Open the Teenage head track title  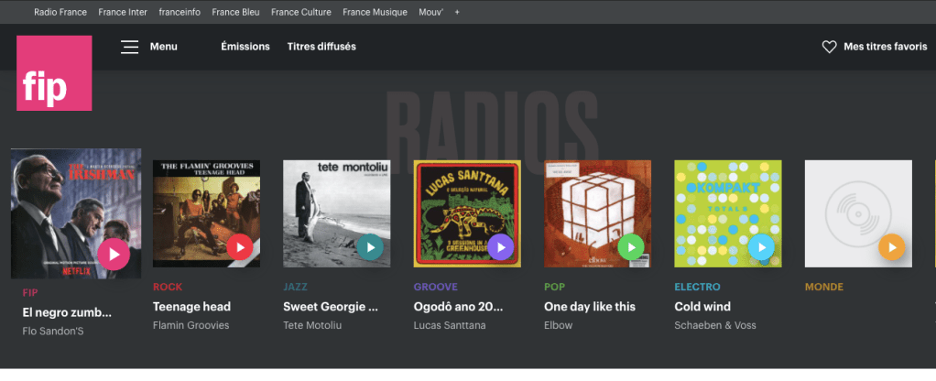click(191, 307)
